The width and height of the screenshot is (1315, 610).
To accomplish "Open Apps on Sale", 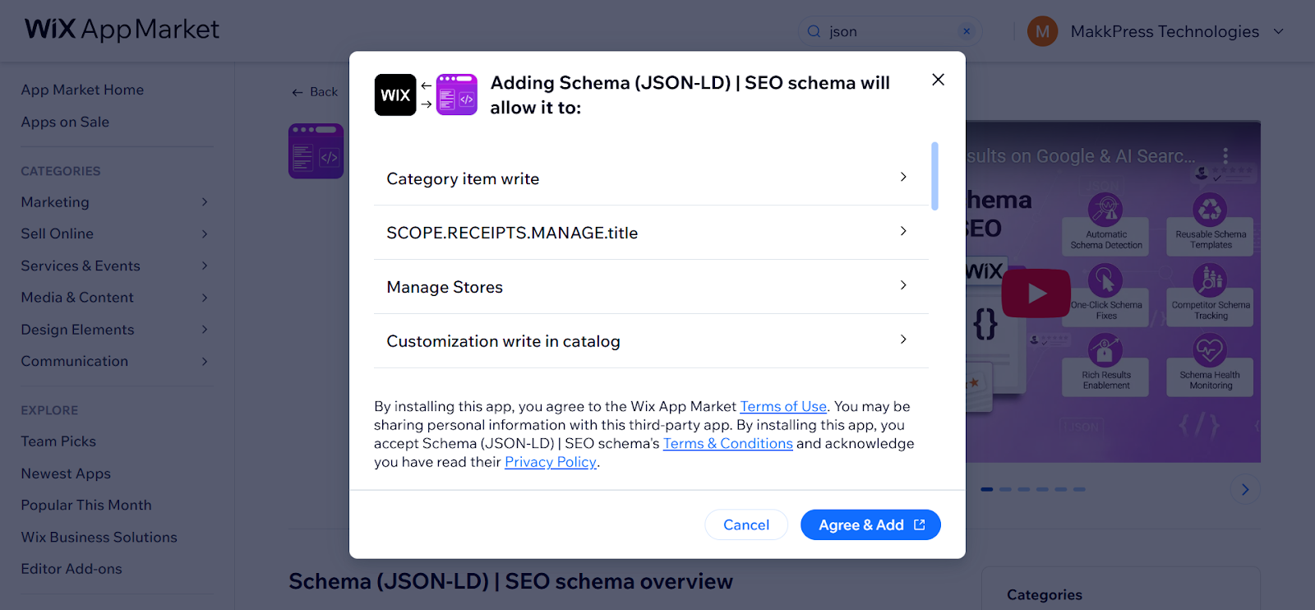I will pyautogui.click(x=65, y=122).
